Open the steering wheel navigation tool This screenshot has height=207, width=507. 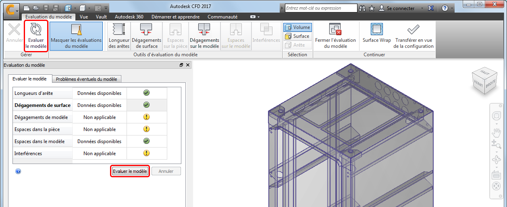tap(496, 116)
